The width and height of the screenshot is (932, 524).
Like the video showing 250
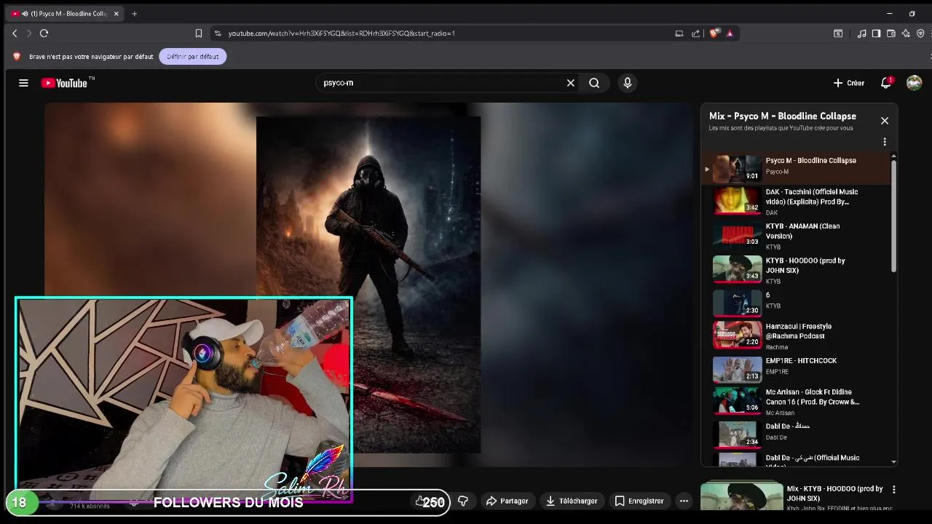coord(429,501)
